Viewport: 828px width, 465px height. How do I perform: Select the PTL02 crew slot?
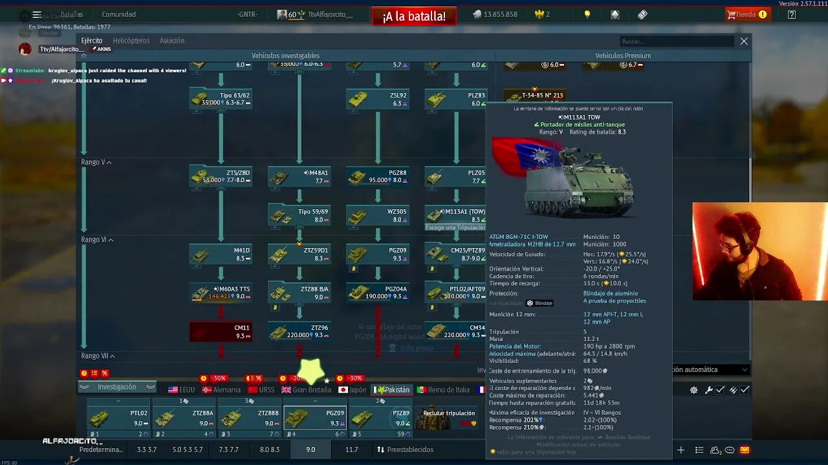(119, 418)
